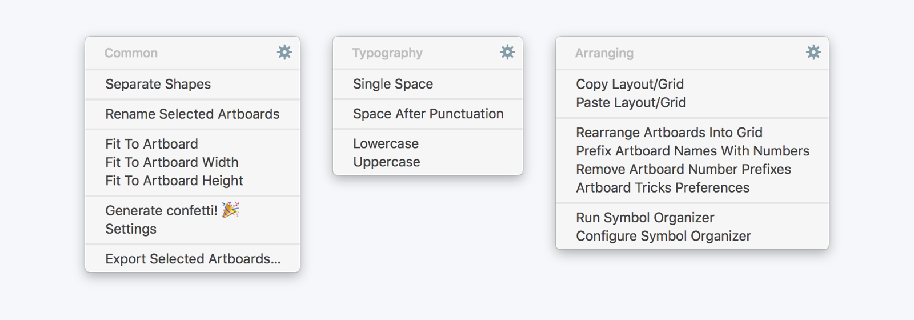Click Fit To Artboard Width
Viewport: 914px width, 320px height.
pyautogui.click(x=172, y=162)
